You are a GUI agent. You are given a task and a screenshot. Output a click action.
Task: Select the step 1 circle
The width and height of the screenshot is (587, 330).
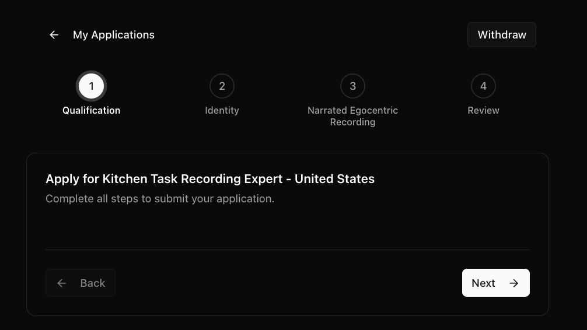click(x=92, y=86)
